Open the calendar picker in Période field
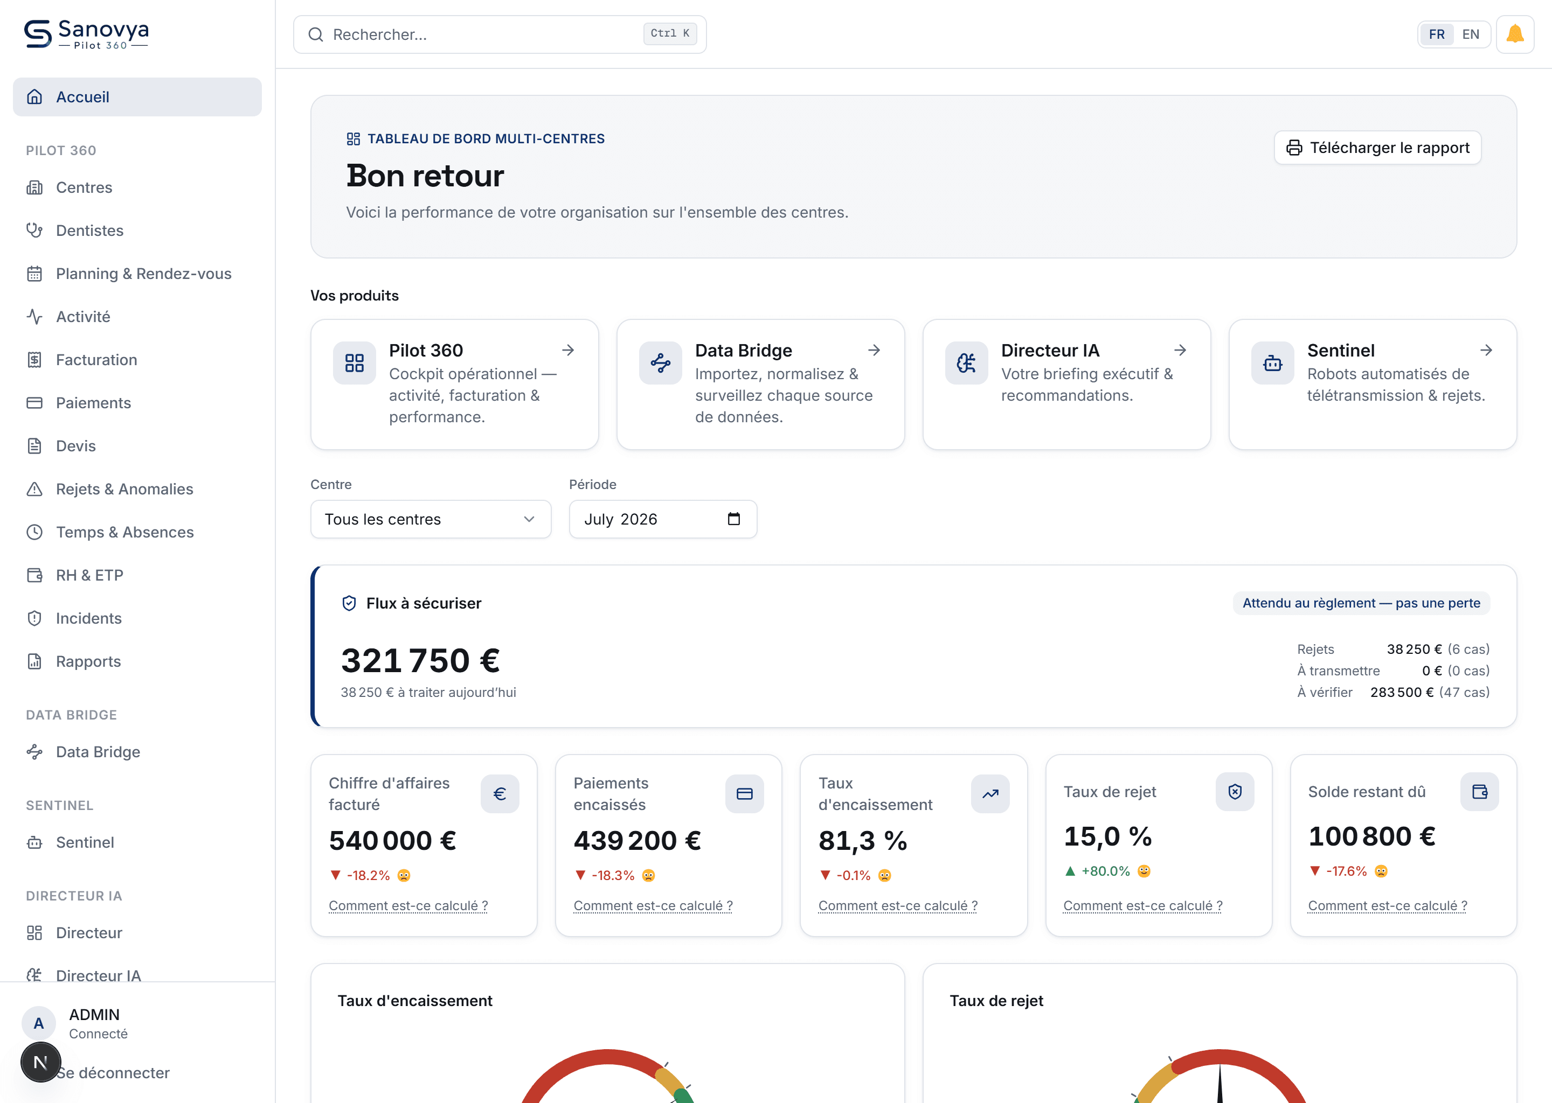The width and height of the screenshot is (1552, 1103). pos(733,519)
